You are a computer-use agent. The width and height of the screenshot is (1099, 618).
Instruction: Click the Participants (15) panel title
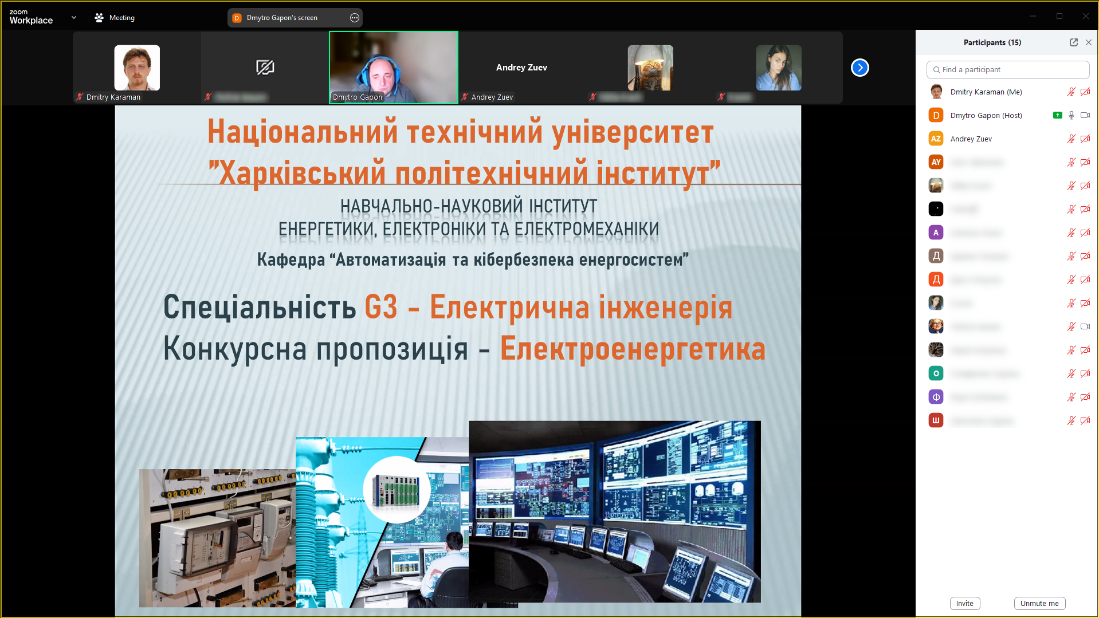click(992, 42)
